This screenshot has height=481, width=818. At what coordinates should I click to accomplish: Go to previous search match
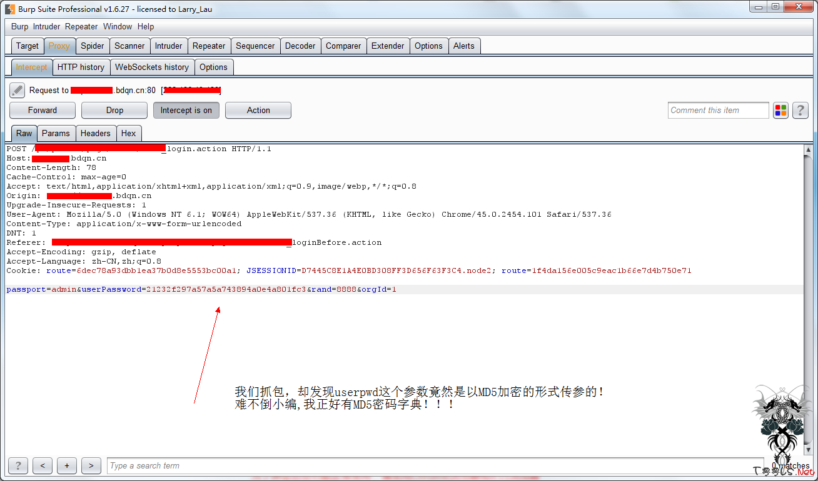click(x=43, y=465)
